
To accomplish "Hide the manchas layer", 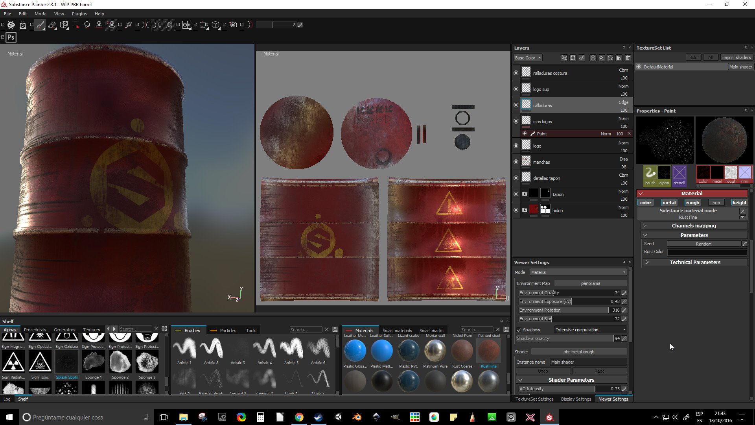I will [516, 162].
